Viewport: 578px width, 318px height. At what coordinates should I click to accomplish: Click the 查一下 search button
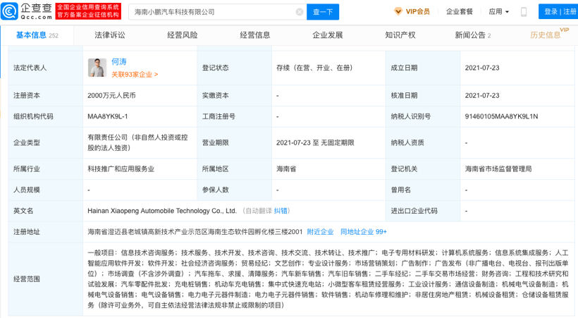[323, 12]
